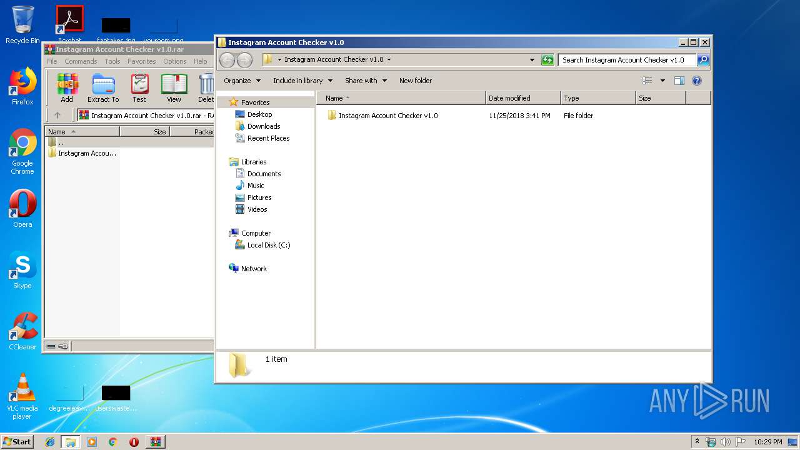Click the Explorer search field
This screenshot has width=800, height=450.
(627, 60)
